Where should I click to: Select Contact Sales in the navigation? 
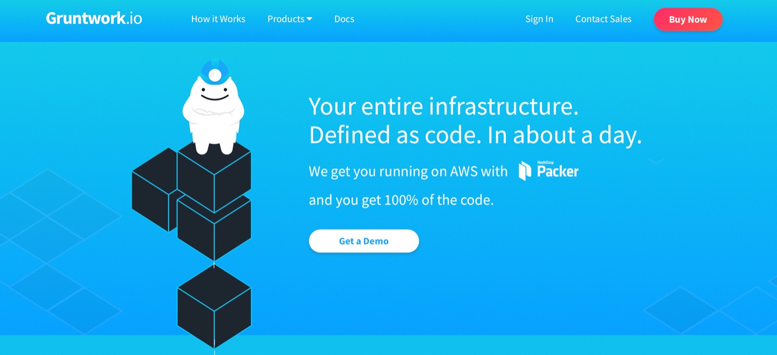click(x=603, y=19)
